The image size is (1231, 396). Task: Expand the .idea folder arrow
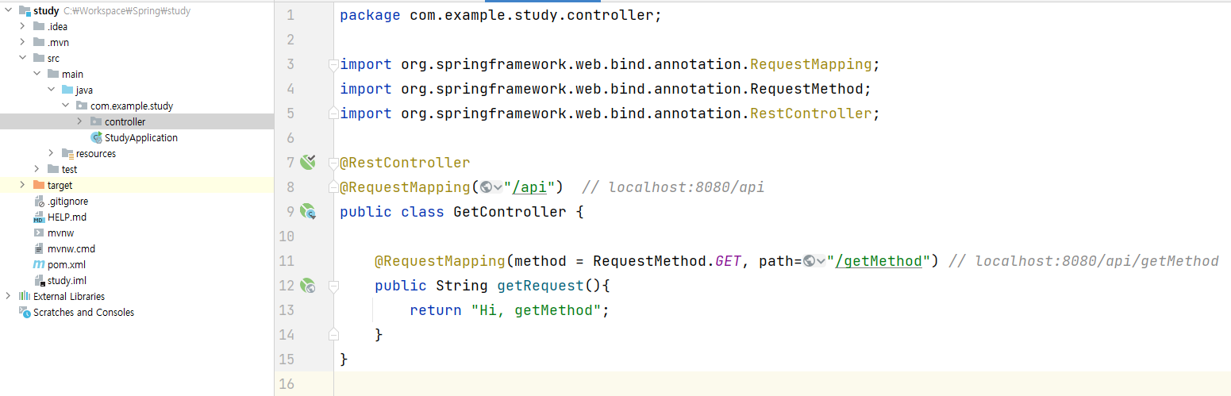[x=23, y=27]
